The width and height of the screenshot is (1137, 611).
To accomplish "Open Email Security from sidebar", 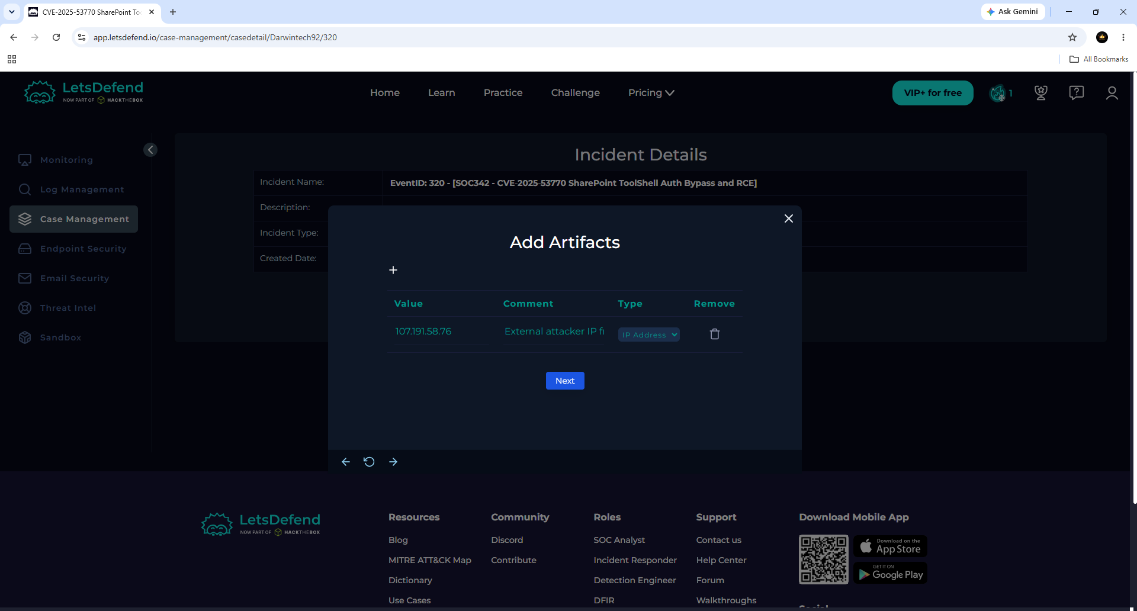I will point(74,278).
